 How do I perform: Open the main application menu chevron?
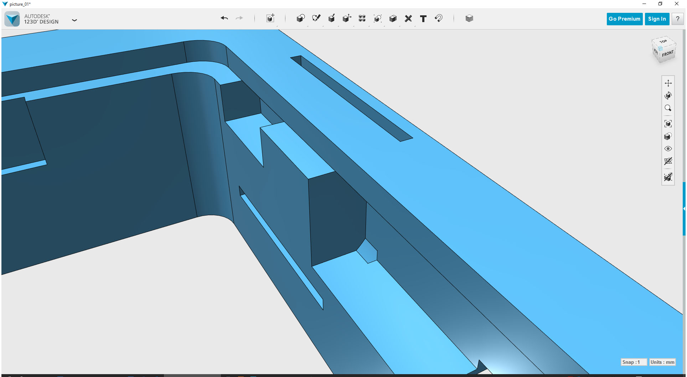(x=74, y=20)
